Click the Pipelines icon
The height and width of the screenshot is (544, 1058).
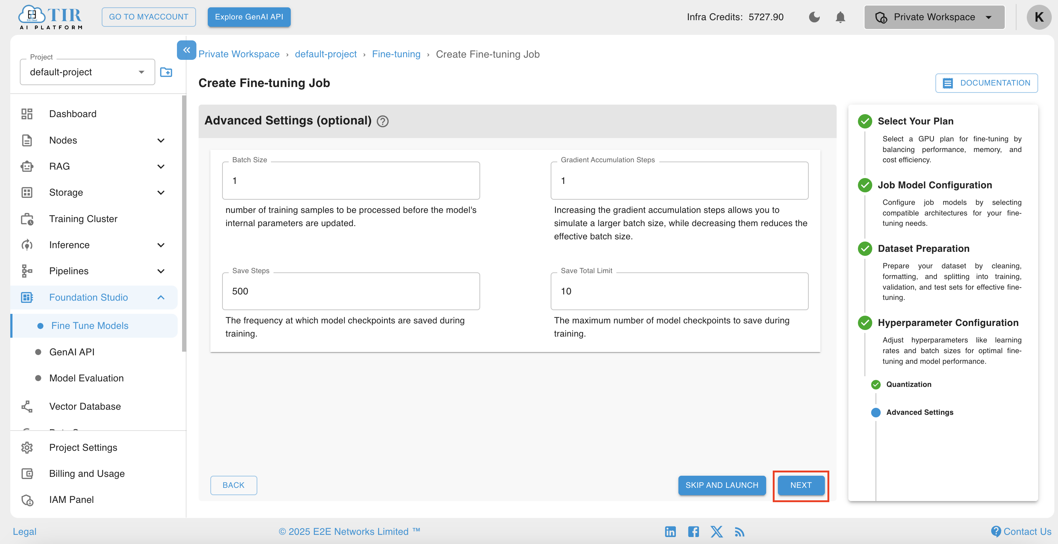[27, 271]
